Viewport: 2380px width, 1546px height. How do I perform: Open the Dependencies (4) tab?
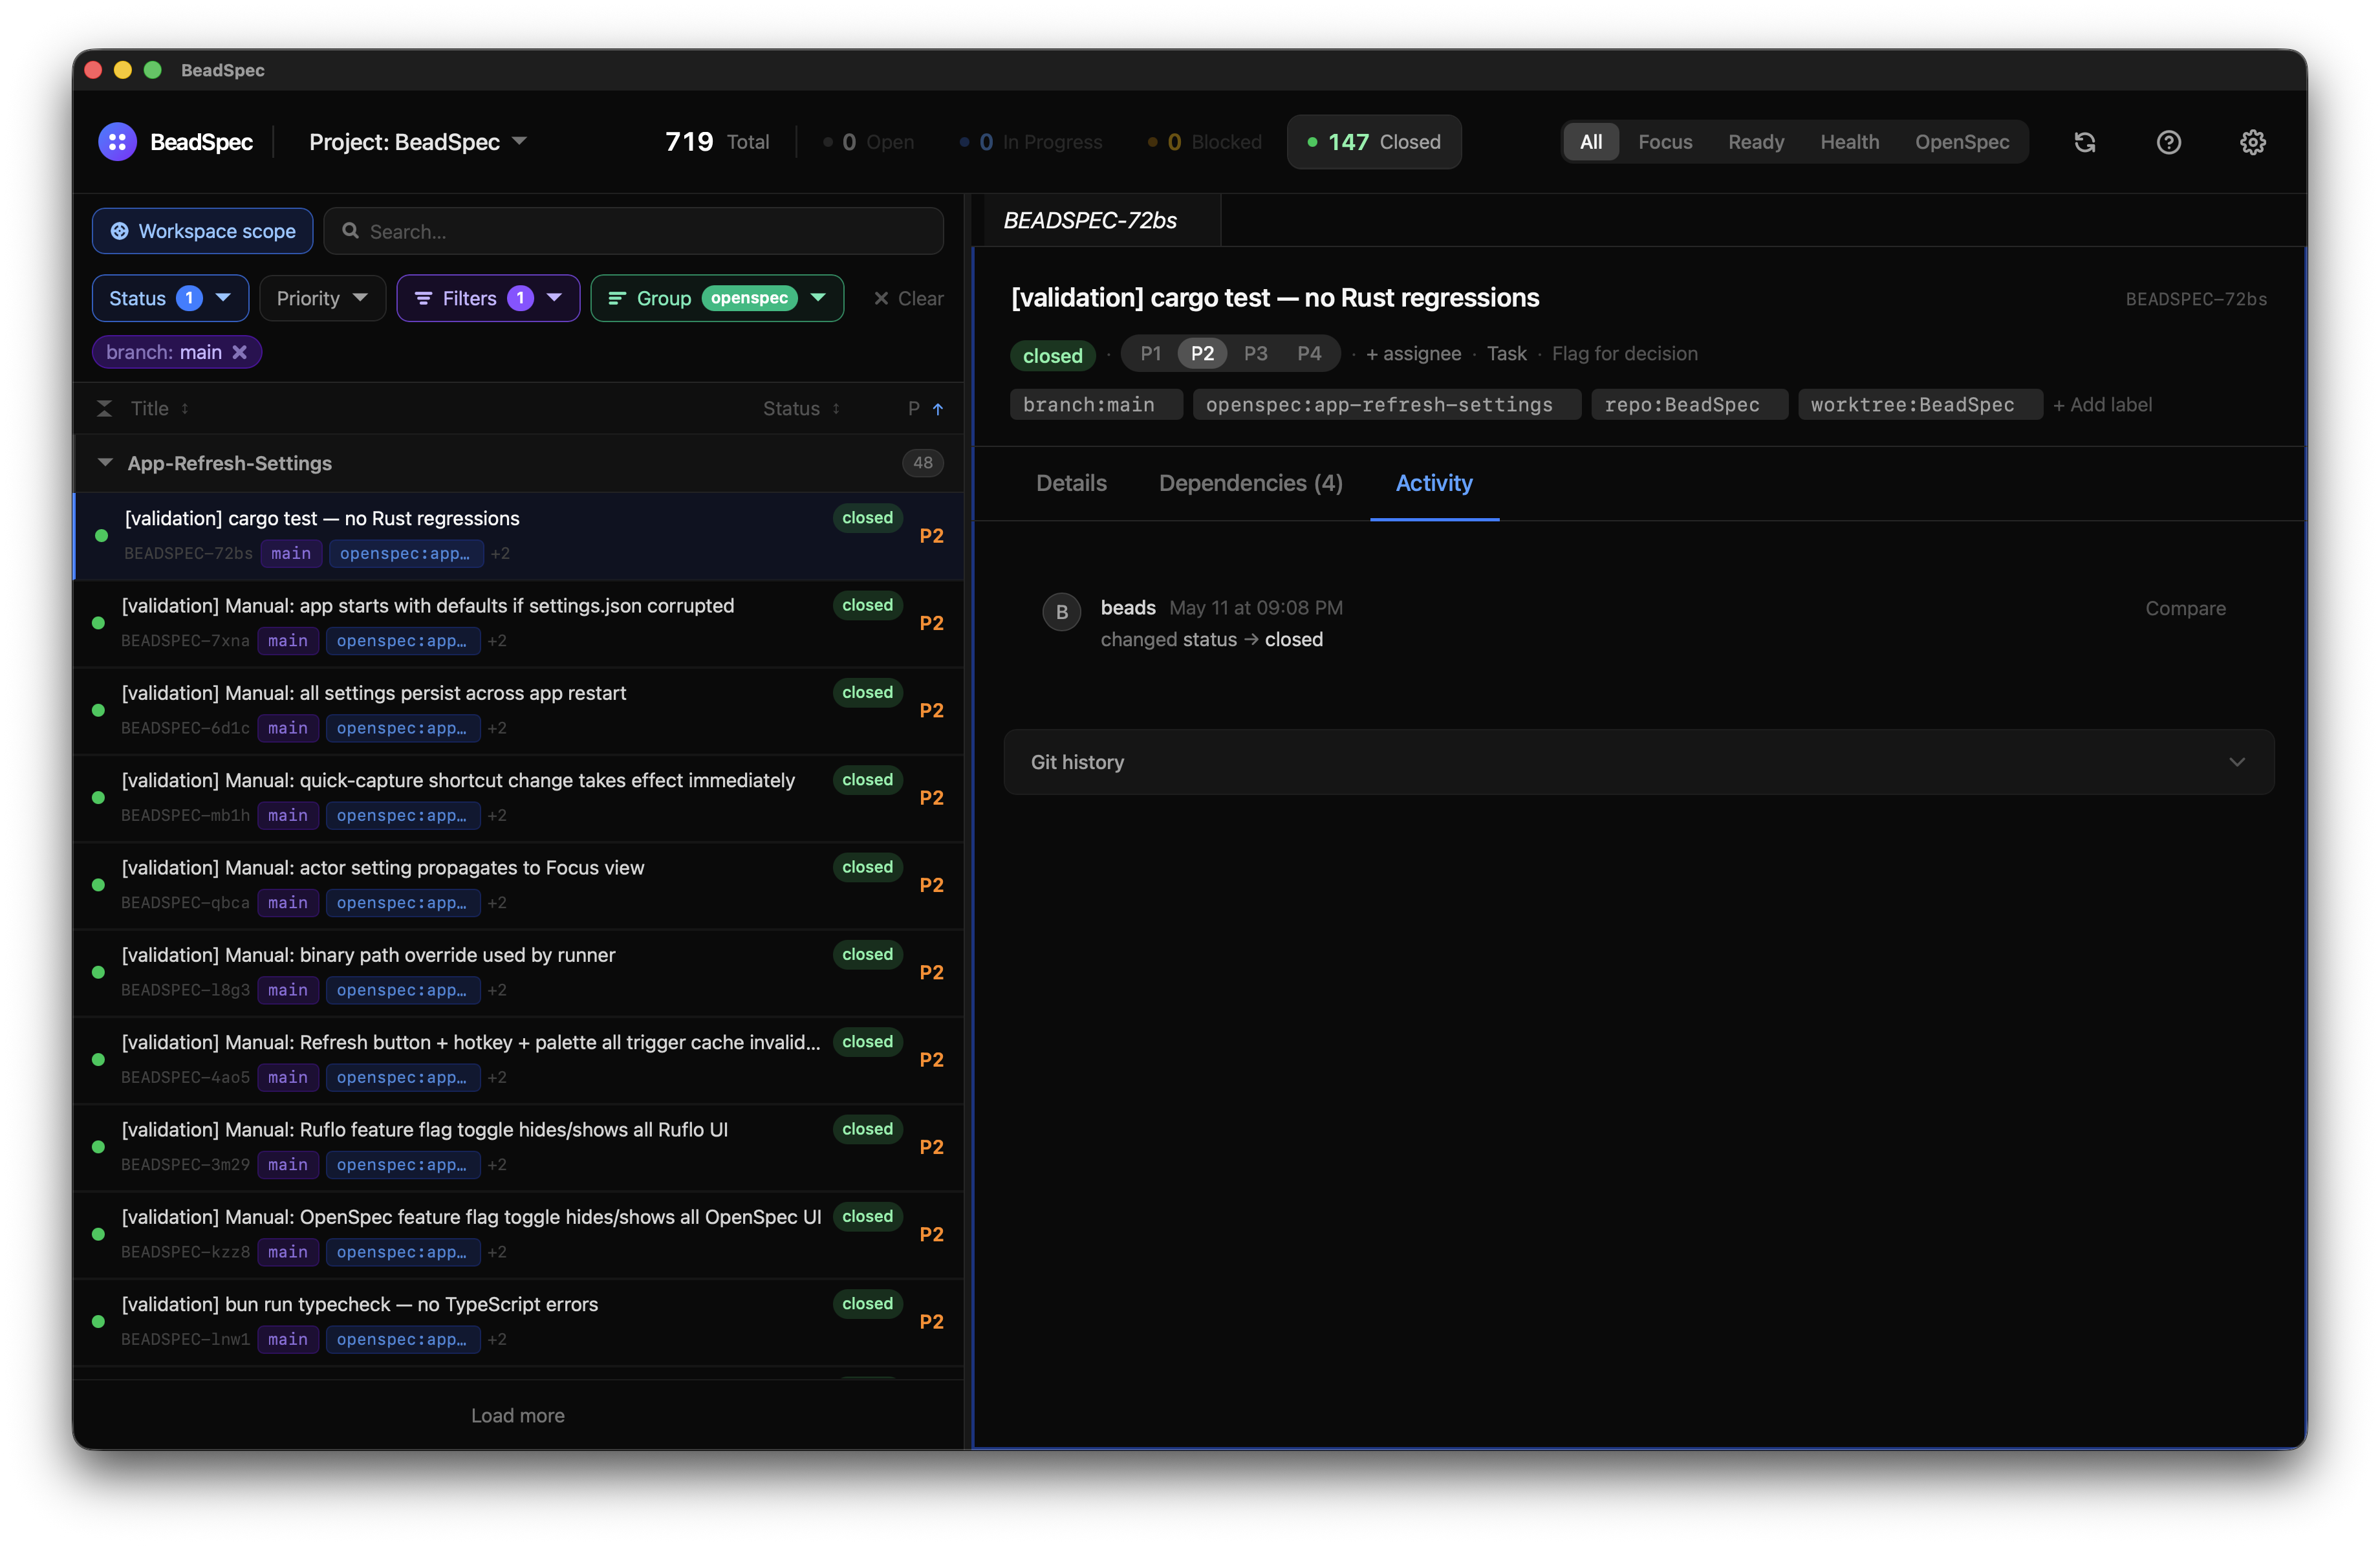1250,483
